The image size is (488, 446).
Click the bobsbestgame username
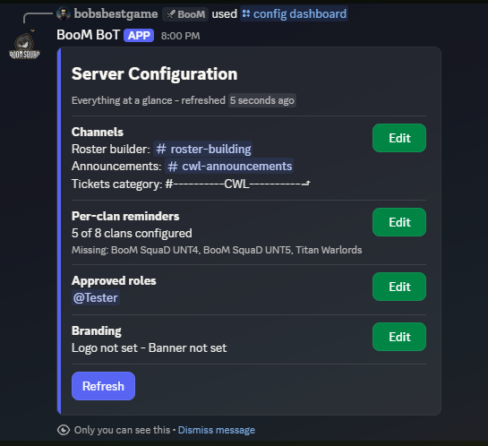click(116, 14)
